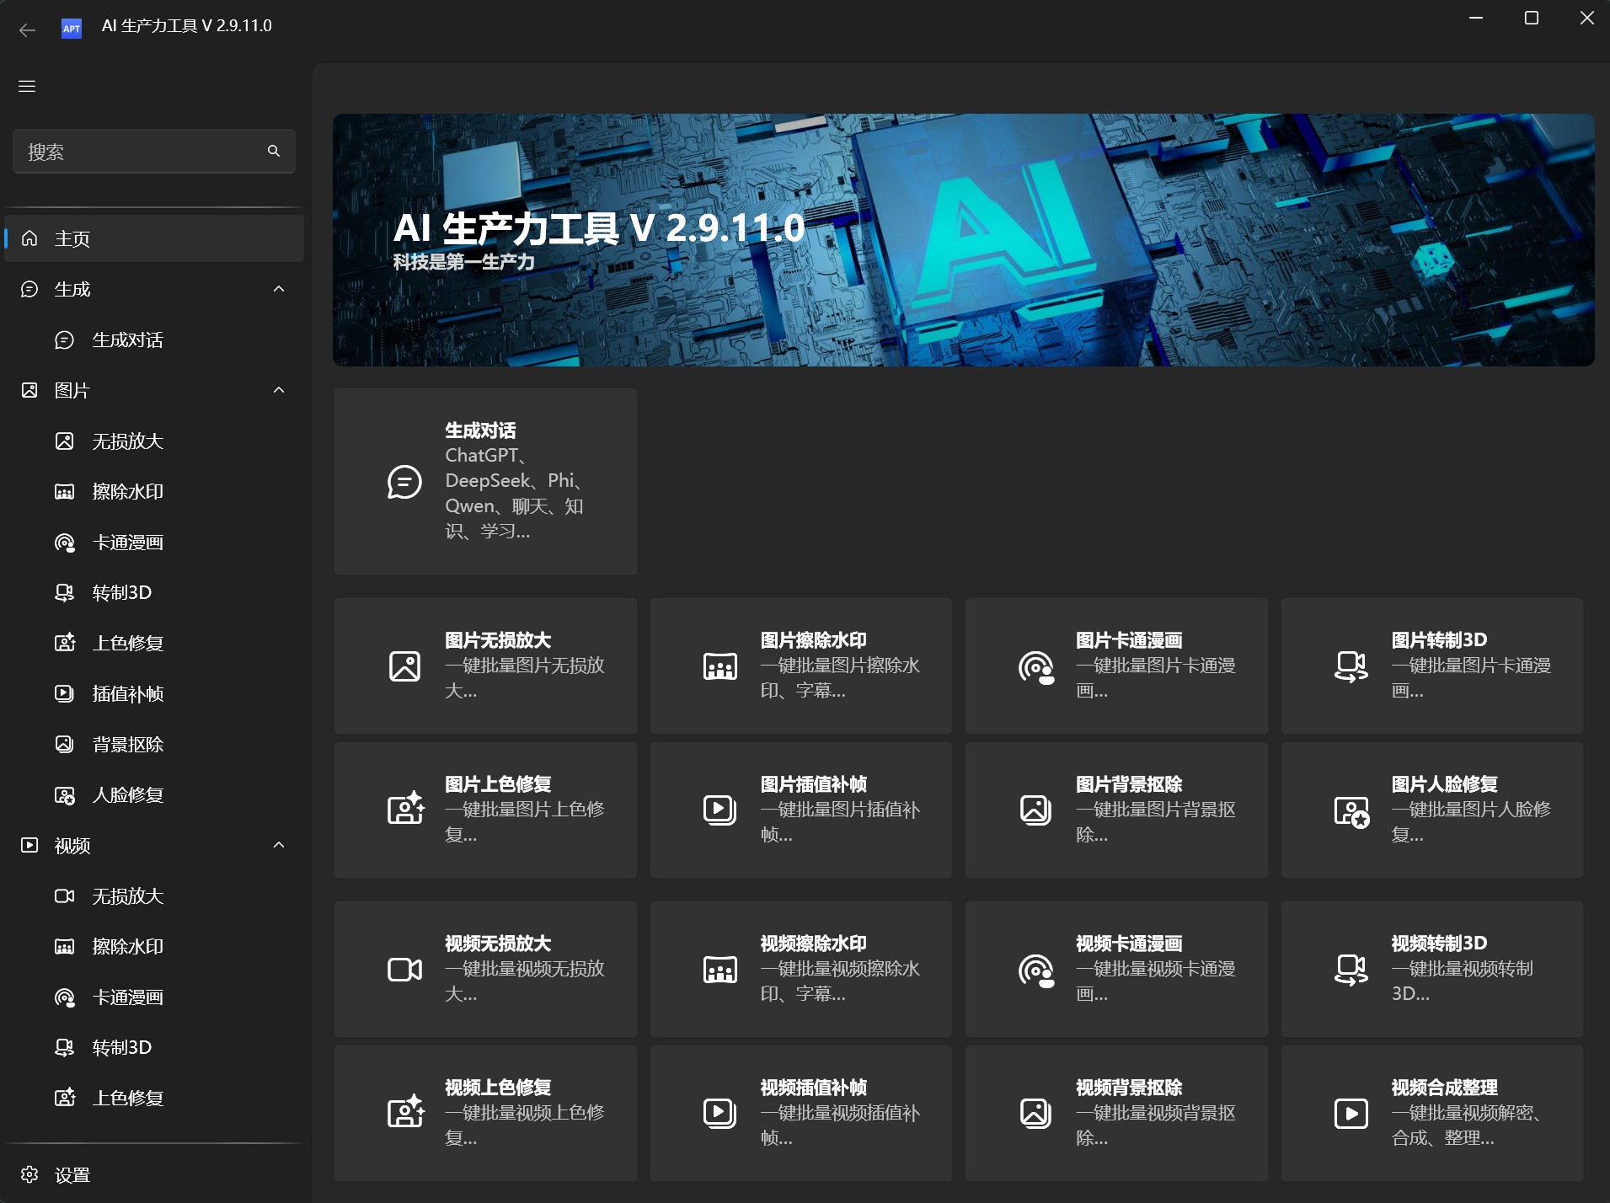Click the video 转制3D icon in sidebar
Viewport: 1610px width, 1203px height.
point(65,1047)
